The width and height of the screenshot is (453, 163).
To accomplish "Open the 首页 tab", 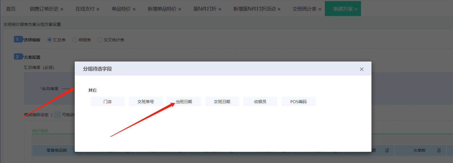I will [x=11, y=9].
